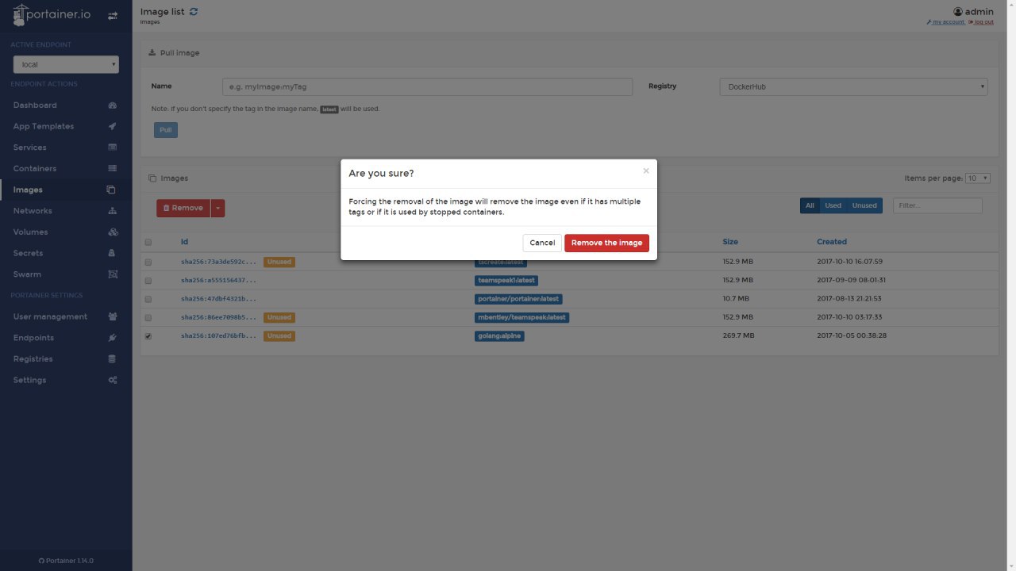Click the Endpoints plug icon in sidebar
1016x571 pixels.
[113, 338]
